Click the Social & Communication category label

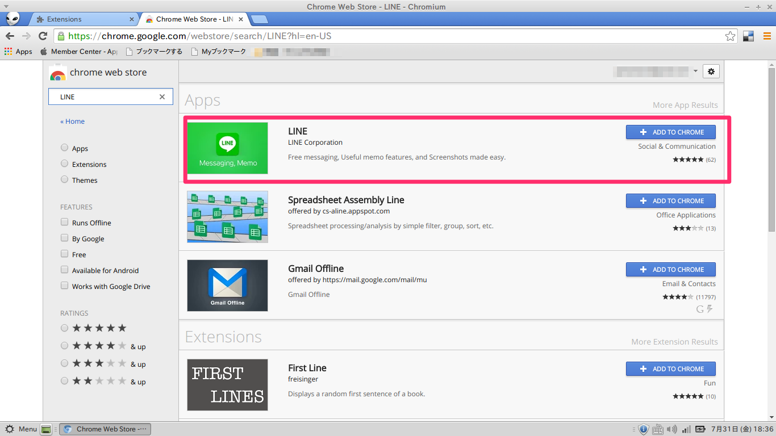pyautogui.click(x=677, y=146)
